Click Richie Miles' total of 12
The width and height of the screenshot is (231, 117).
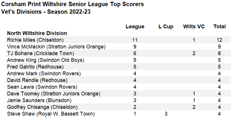[x=219, y=40]
